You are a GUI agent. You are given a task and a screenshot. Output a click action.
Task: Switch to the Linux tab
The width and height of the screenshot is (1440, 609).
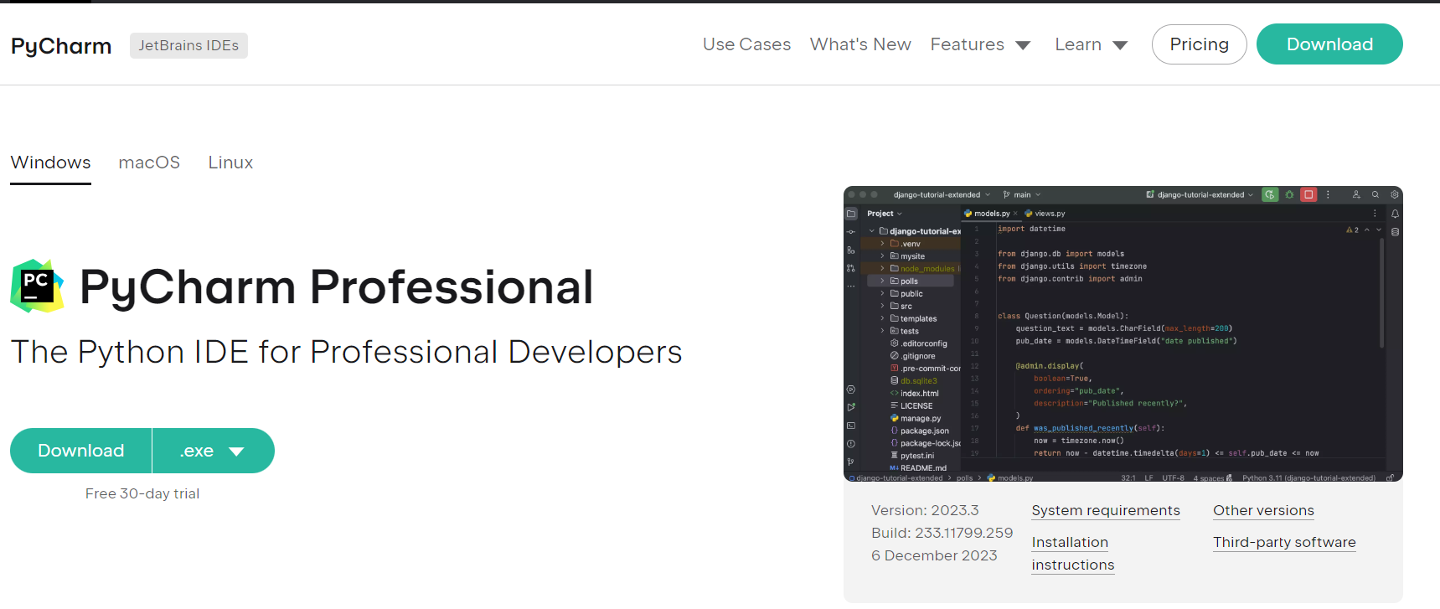coord(230,163)
